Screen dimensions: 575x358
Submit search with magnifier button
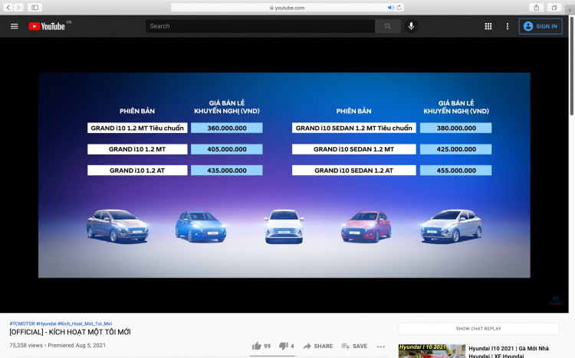click(388, 26)
